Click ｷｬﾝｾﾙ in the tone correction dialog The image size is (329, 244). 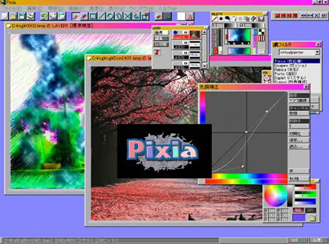299,178
